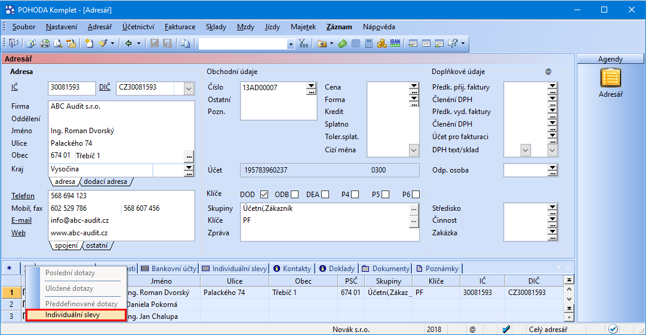Enable the ODB key checkbox
This screenshot has height=335, width=646.
[x=295, y=194]
